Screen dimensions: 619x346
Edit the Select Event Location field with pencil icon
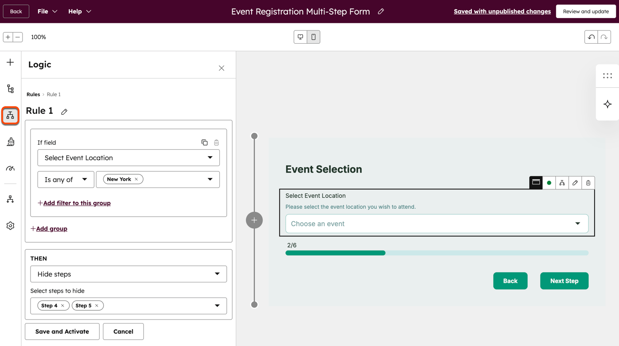575,182
